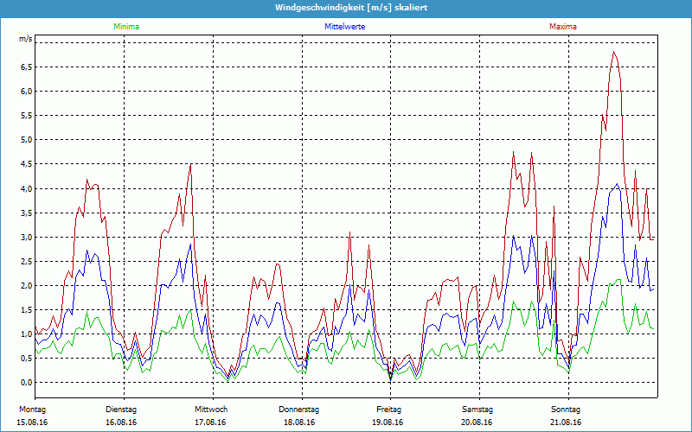The width and height of the screenshot is (692, 432).
Task: Click the Dienstag day label
Action: coord(121,410)
